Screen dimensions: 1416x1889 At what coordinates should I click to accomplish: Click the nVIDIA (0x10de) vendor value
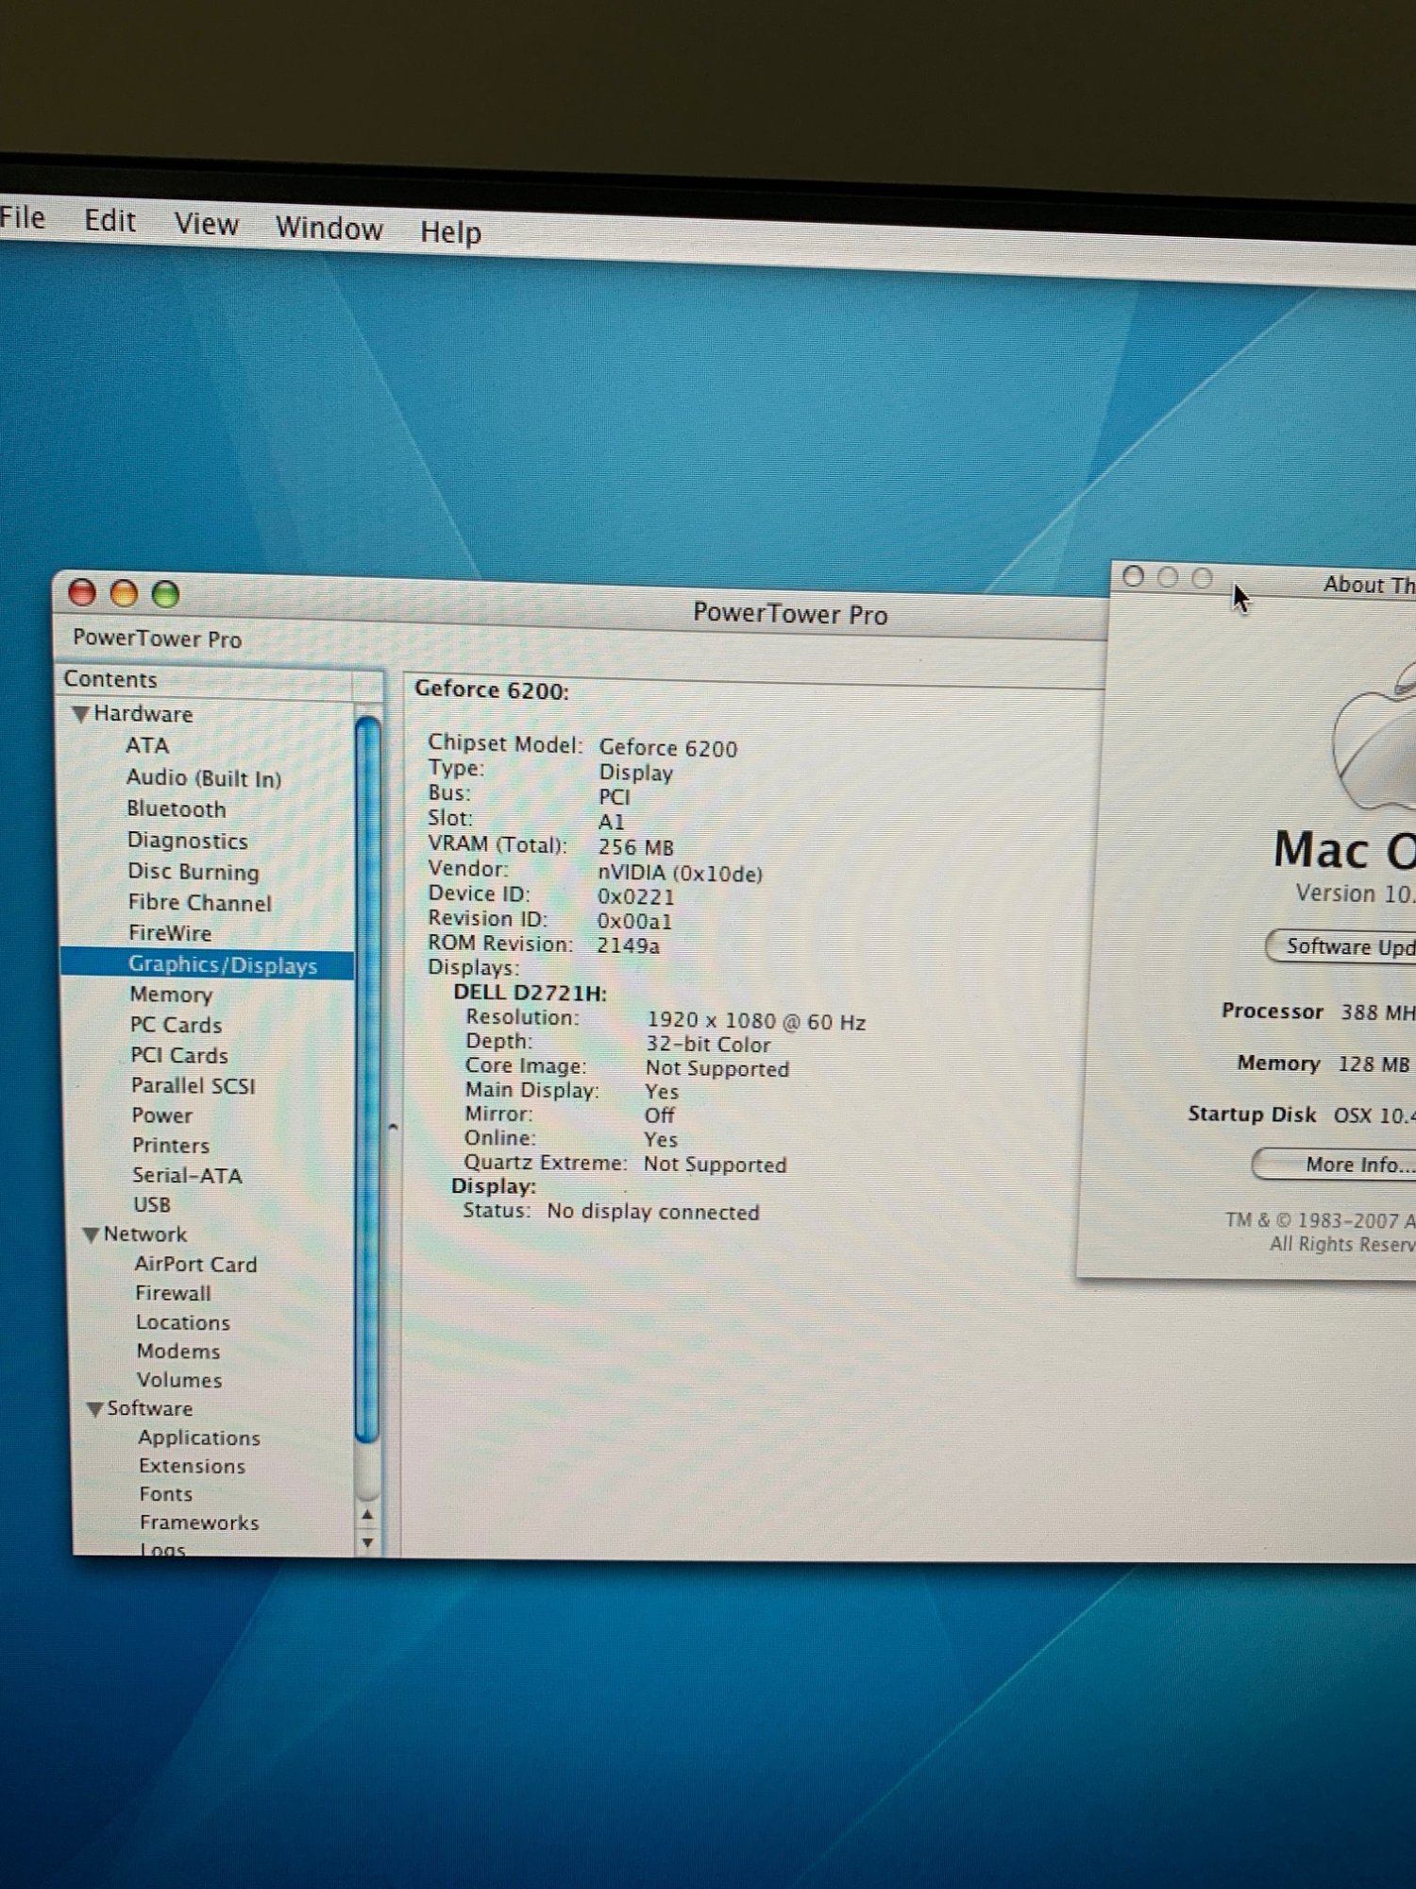[x=680, y=874]
